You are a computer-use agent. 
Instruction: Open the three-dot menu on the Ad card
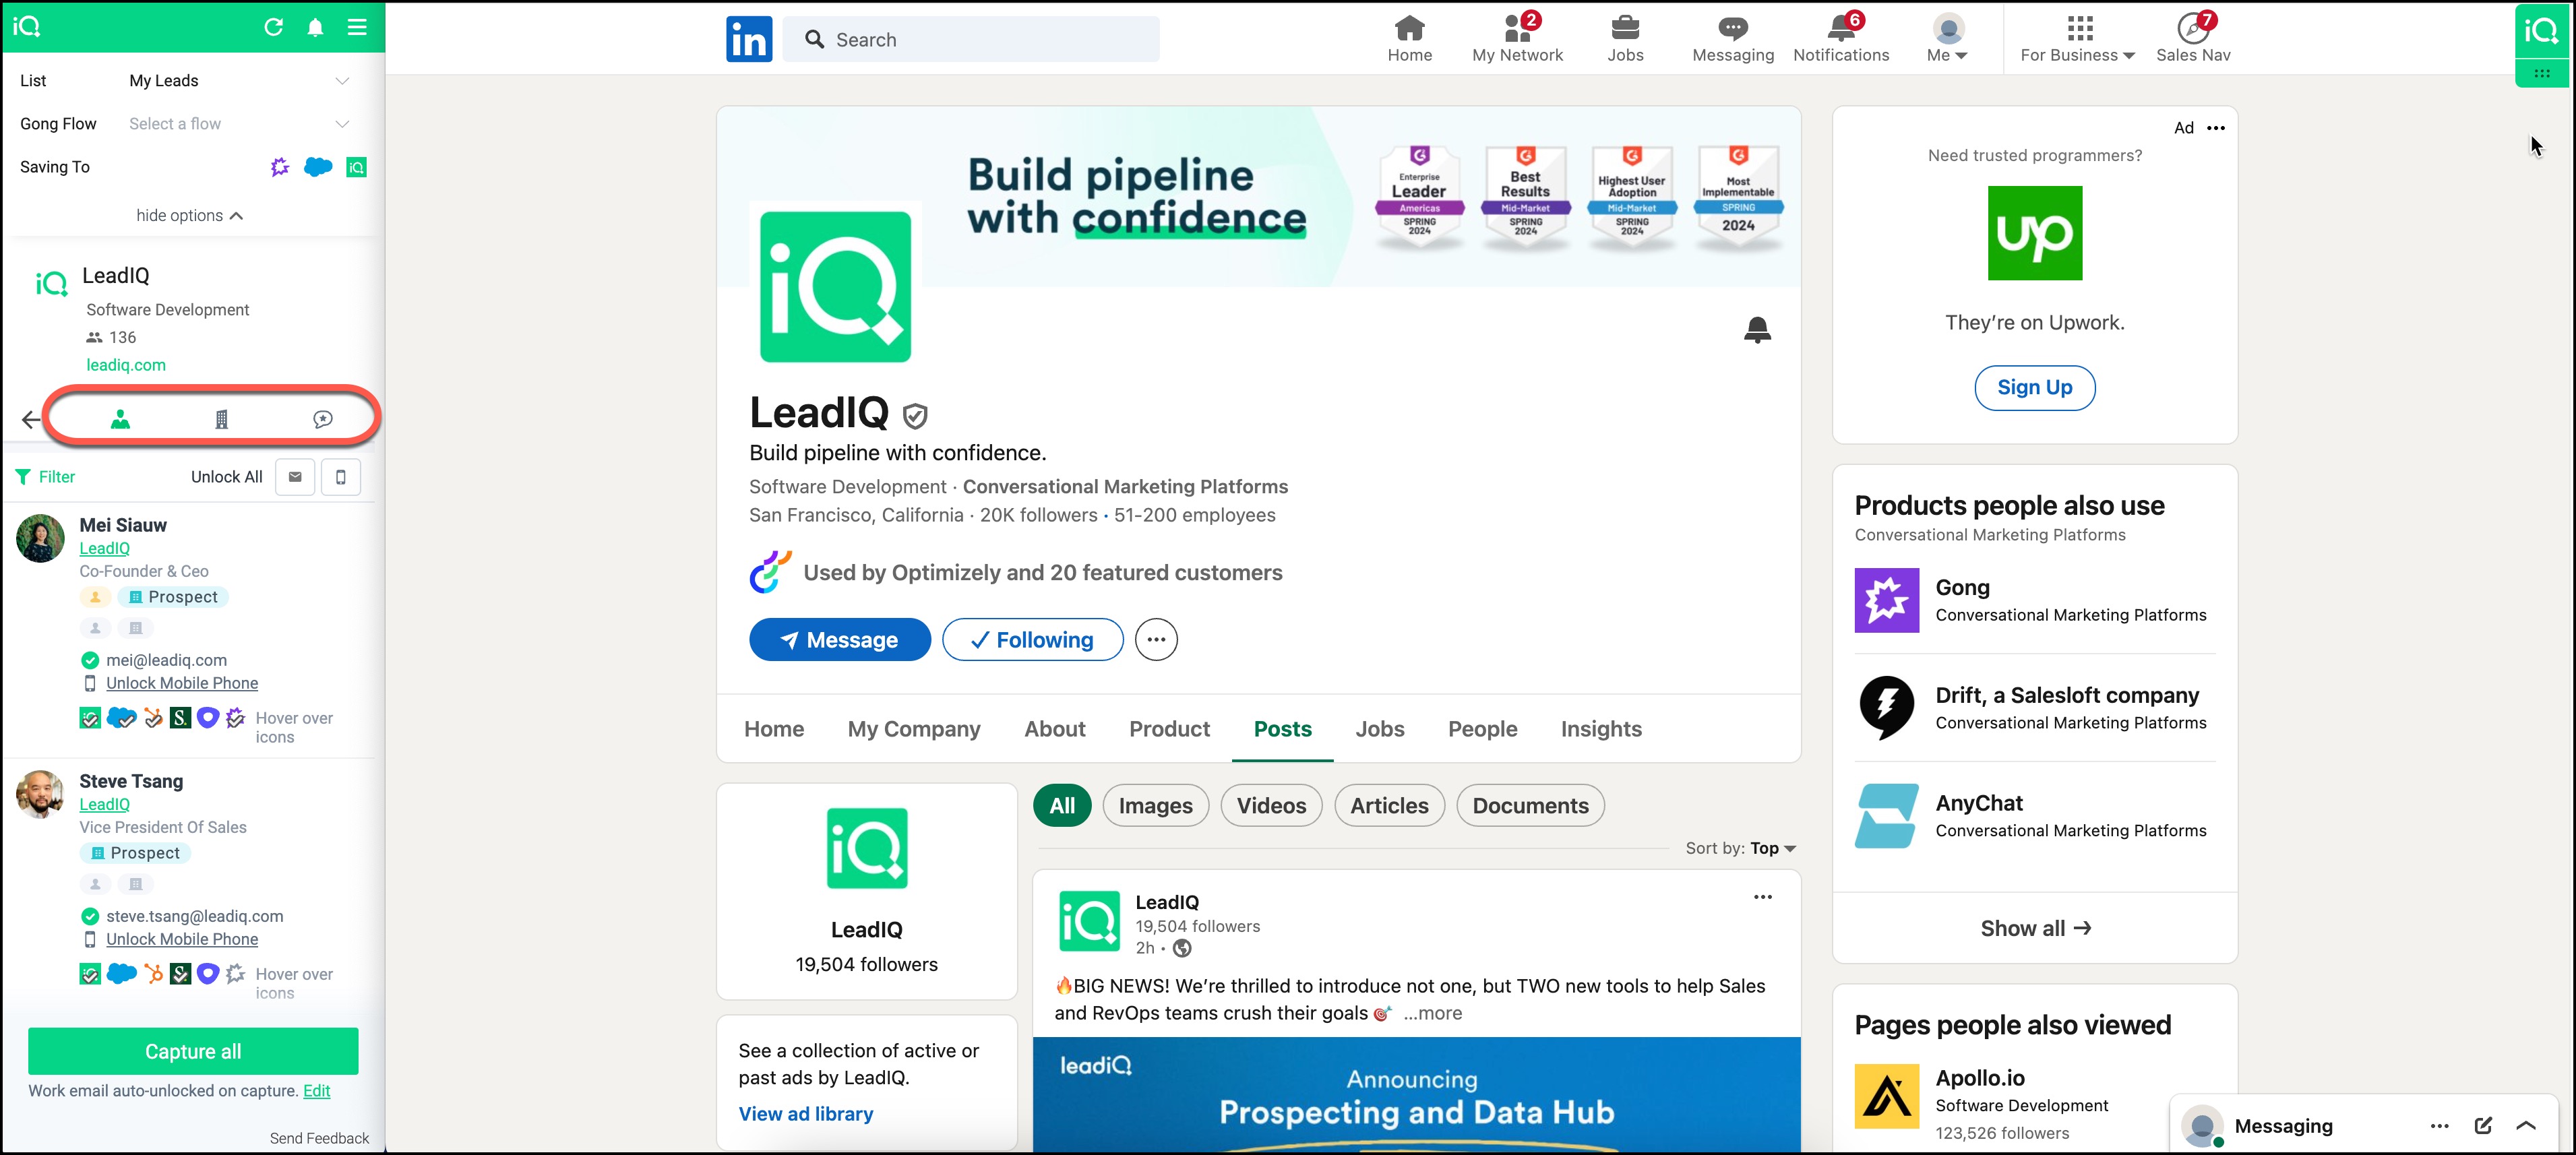pyautogui.click(x=2216, y=128)
